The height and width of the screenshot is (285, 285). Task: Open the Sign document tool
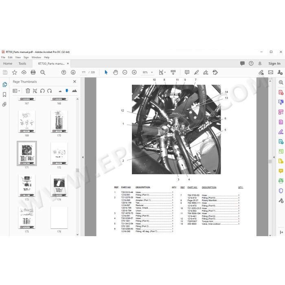tap(206, 72)
